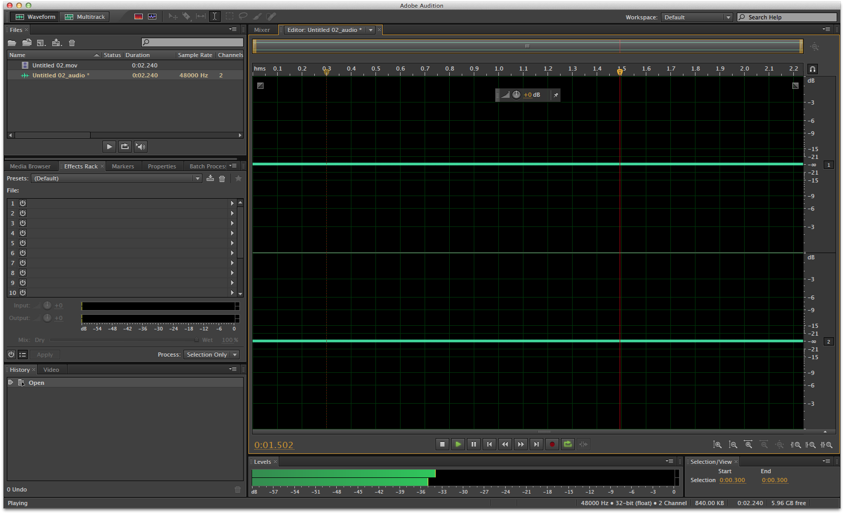The height and width of the screenshot is (514, 844).
Task: Open the New File icon menu
Action: point(41,43)
